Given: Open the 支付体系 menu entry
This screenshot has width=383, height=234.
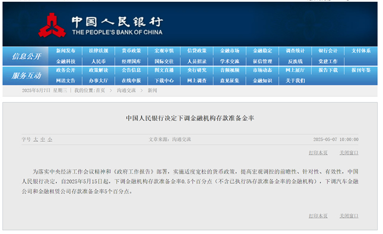Looking at the screenshot, I should (361, 51).
